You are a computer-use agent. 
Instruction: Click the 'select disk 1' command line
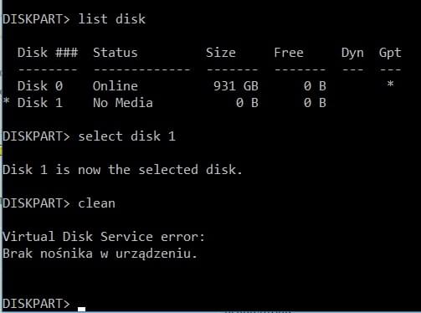pyautogui.click(x=89, y=136)
